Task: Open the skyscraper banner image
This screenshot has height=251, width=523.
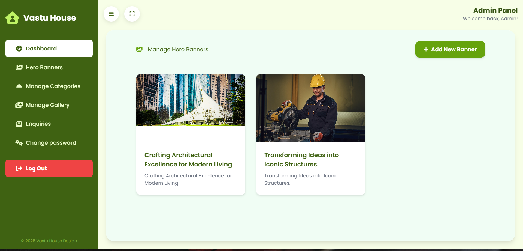Action: (191, 100)
